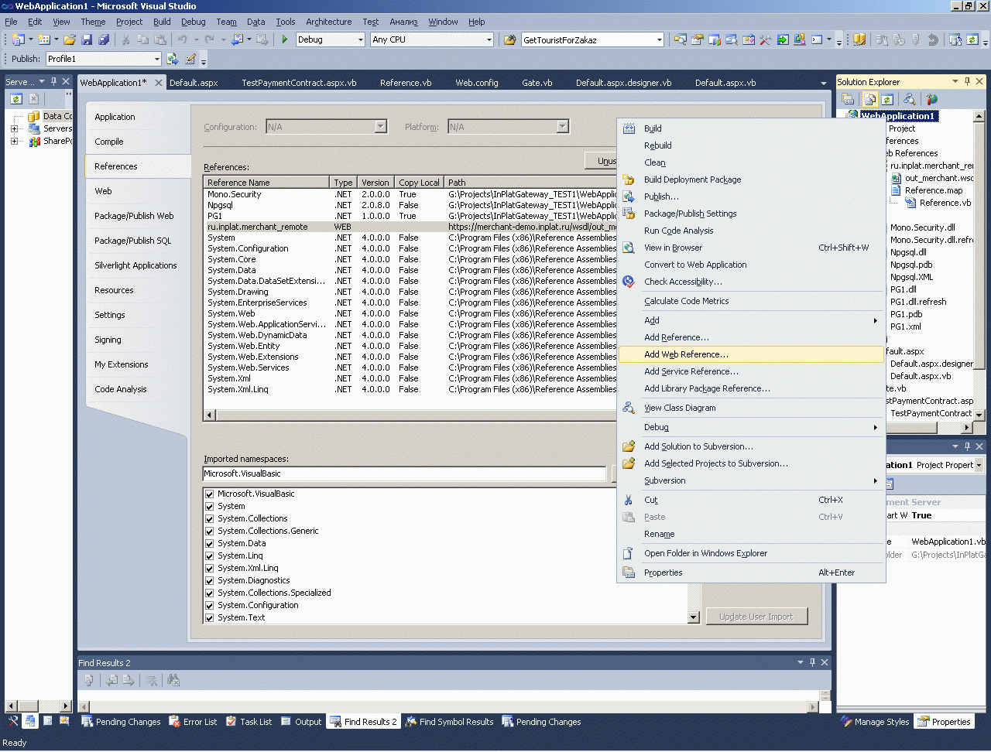Toggle the System.Data namespace checkbox
The width and height of the screenshot is (991, 752).
(209, 543)
